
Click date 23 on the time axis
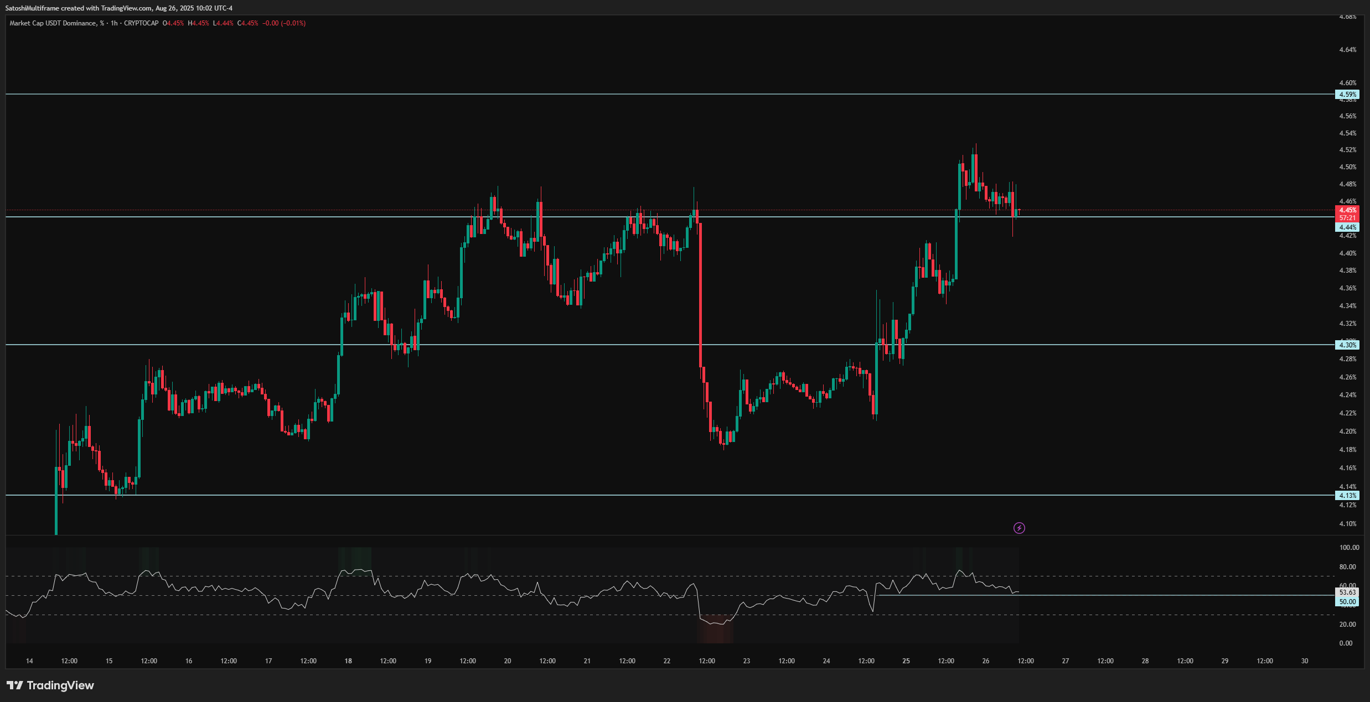coord(747,661)
